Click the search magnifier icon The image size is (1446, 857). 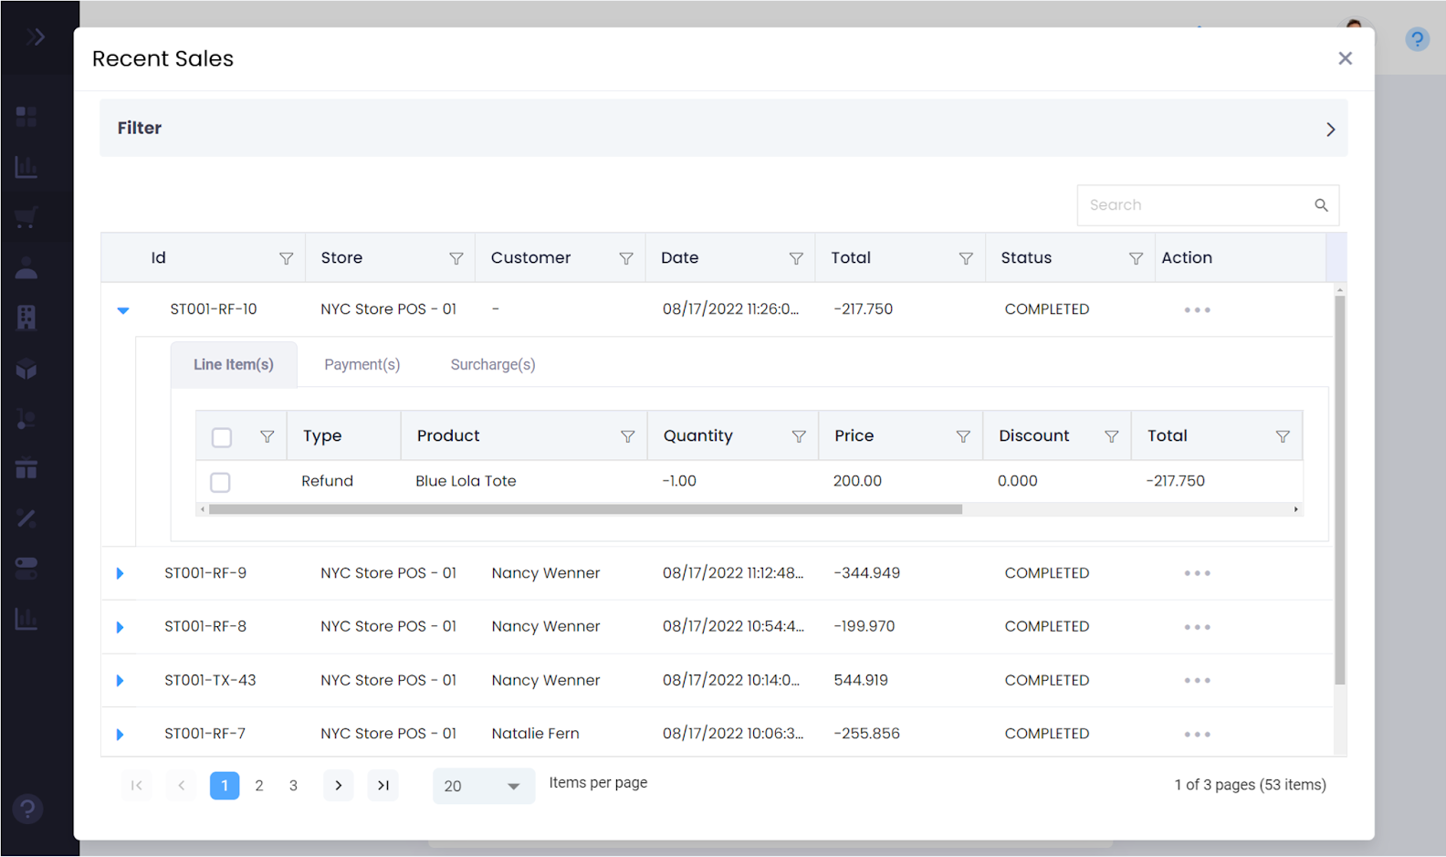point(1321,205)
